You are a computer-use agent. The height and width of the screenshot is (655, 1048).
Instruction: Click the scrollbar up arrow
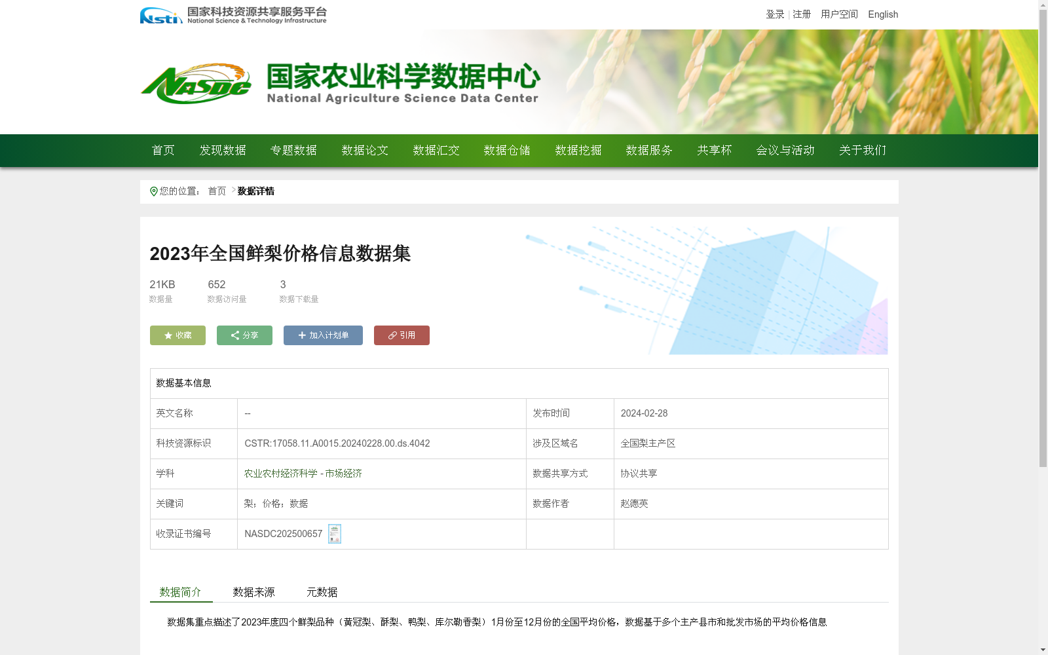click(1043, 5)
